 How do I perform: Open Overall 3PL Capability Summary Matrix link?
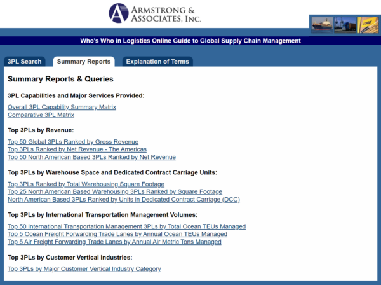tap(62, 107)
